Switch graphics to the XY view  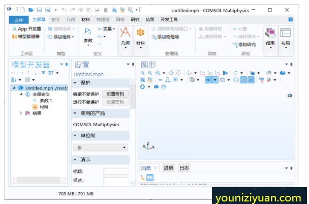[x=203, y=73]
